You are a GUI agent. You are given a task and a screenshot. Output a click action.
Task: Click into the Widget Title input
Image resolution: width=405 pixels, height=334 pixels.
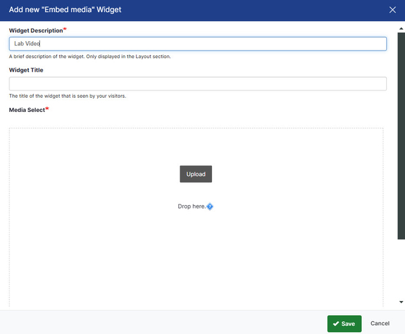tap(197, 84)
